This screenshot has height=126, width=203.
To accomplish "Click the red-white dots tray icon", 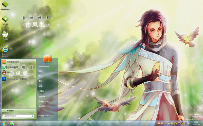I will pyautogui.click(x=165, y=123).
